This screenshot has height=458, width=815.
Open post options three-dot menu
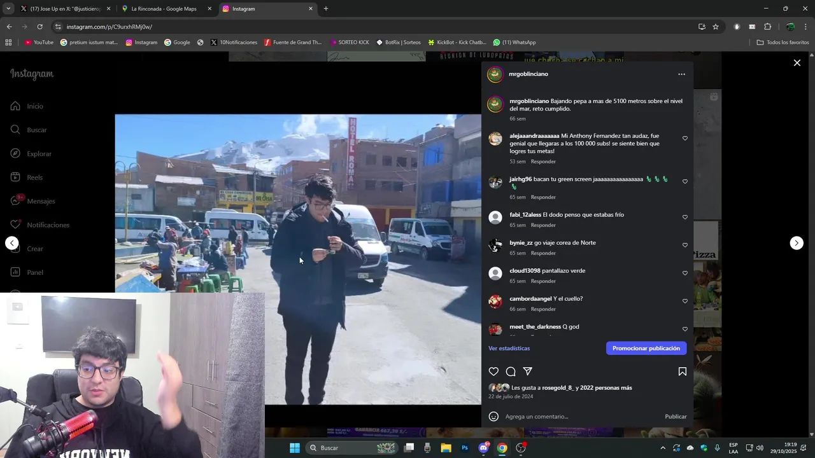point(681,74)
